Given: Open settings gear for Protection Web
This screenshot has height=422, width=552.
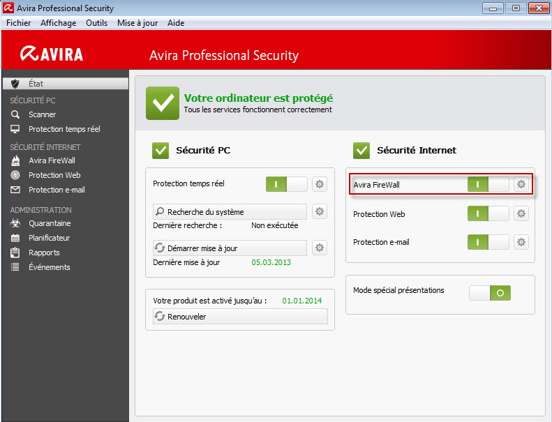Looking at the screenshot, I should pyautogui.click(x=521, y=213).
